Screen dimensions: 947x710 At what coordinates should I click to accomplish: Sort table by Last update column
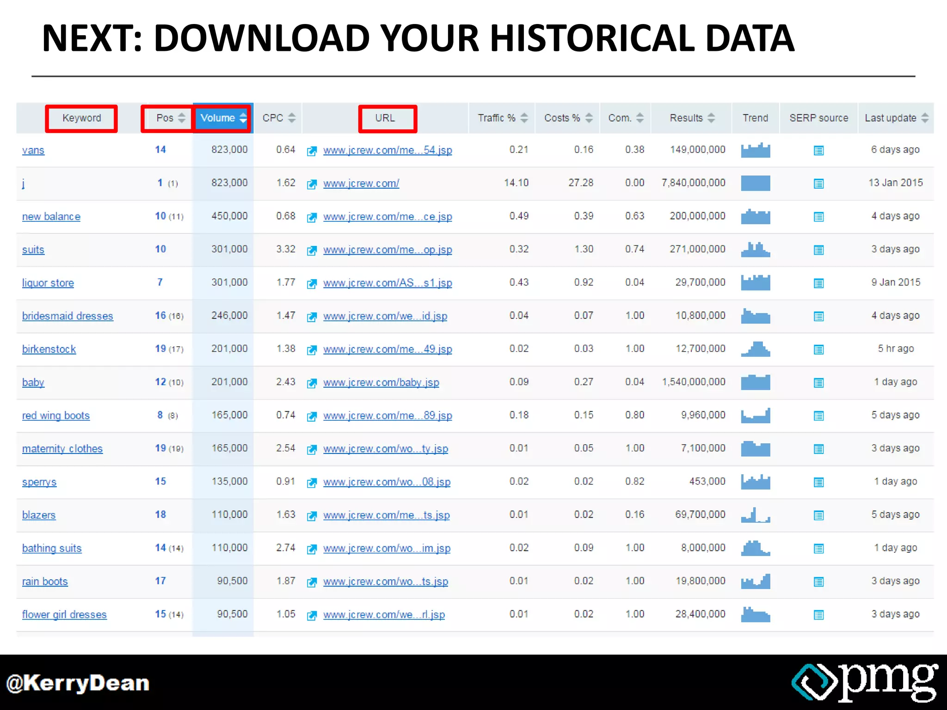click(x=925, y=118)
